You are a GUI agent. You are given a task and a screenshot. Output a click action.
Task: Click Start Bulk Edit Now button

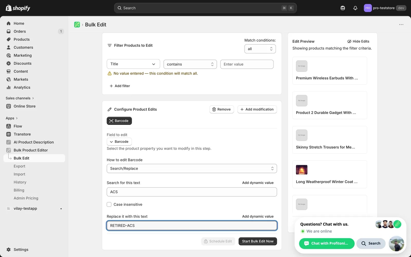tap(258, 241)
